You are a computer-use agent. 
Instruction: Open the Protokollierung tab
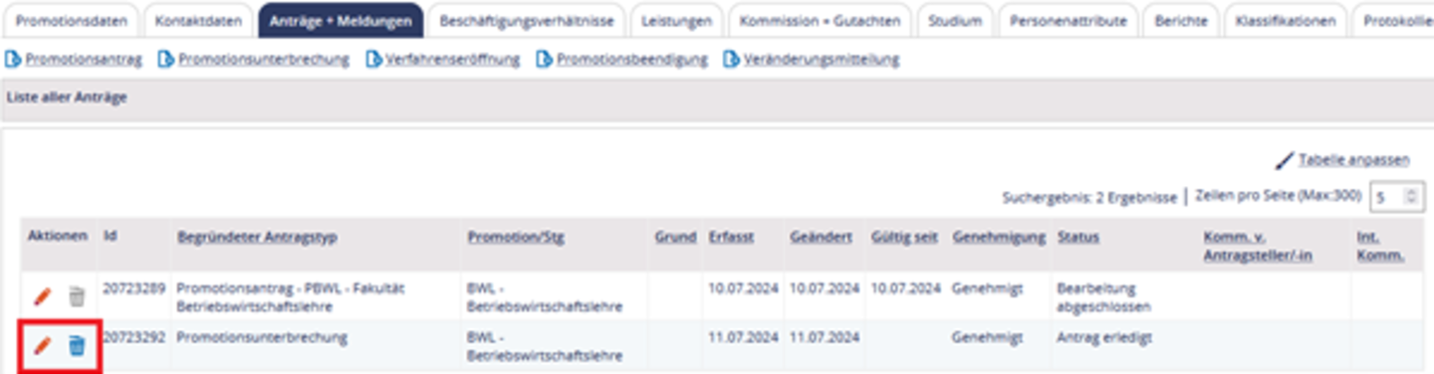1394,21
